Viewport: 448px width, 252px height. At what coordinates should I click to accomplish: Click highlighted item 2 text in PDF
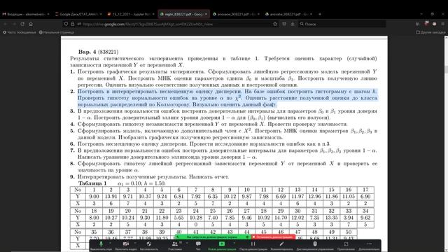(x=227, y=98)
